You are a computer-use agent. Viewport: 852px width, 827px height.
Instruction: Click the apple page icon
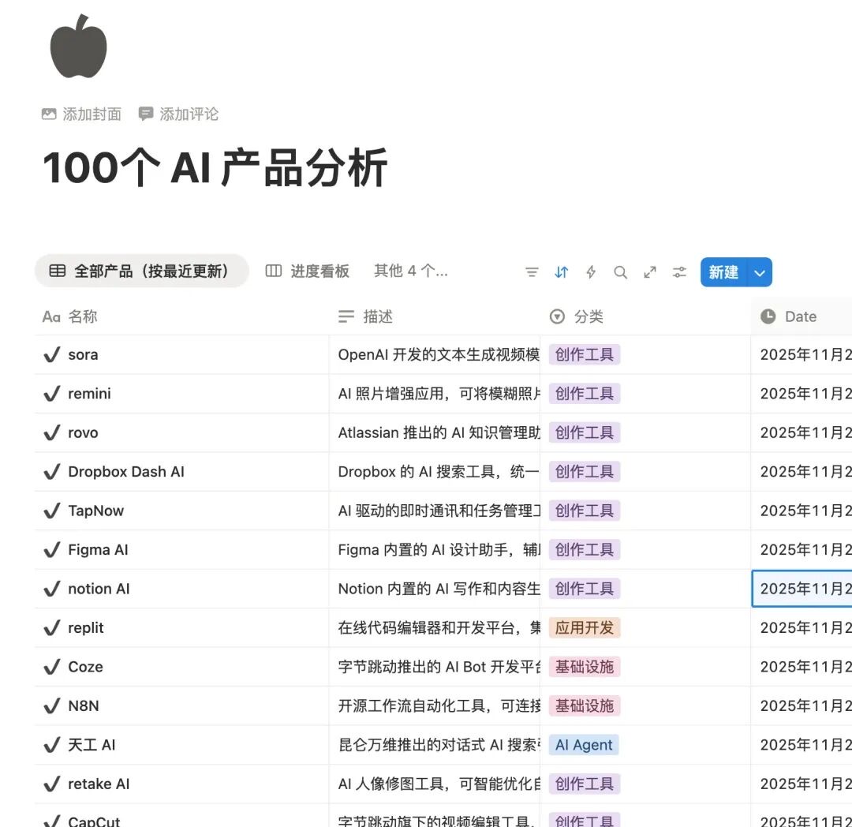click(x=78, y=47)
